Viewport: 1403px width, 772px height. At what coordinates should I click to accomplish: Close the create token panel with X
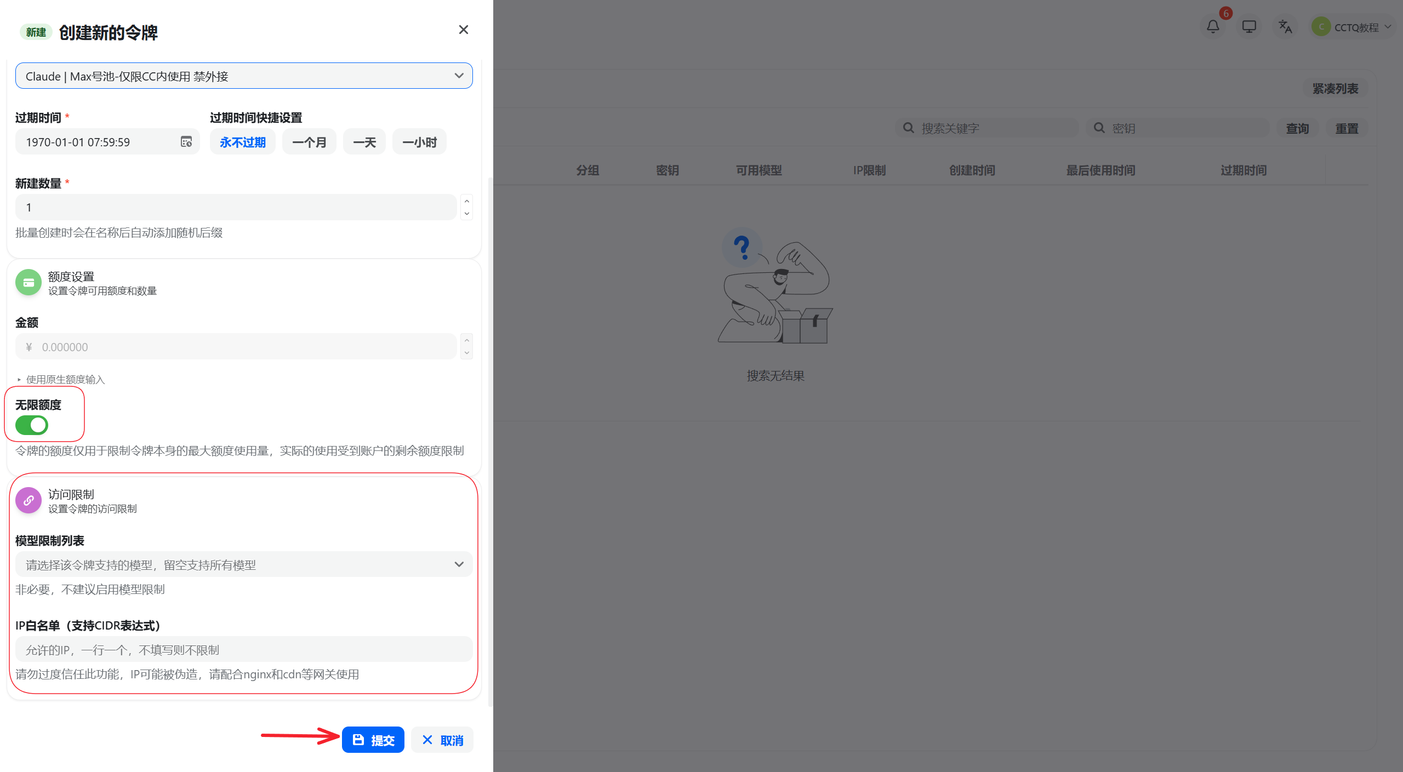tap(463, 30)
